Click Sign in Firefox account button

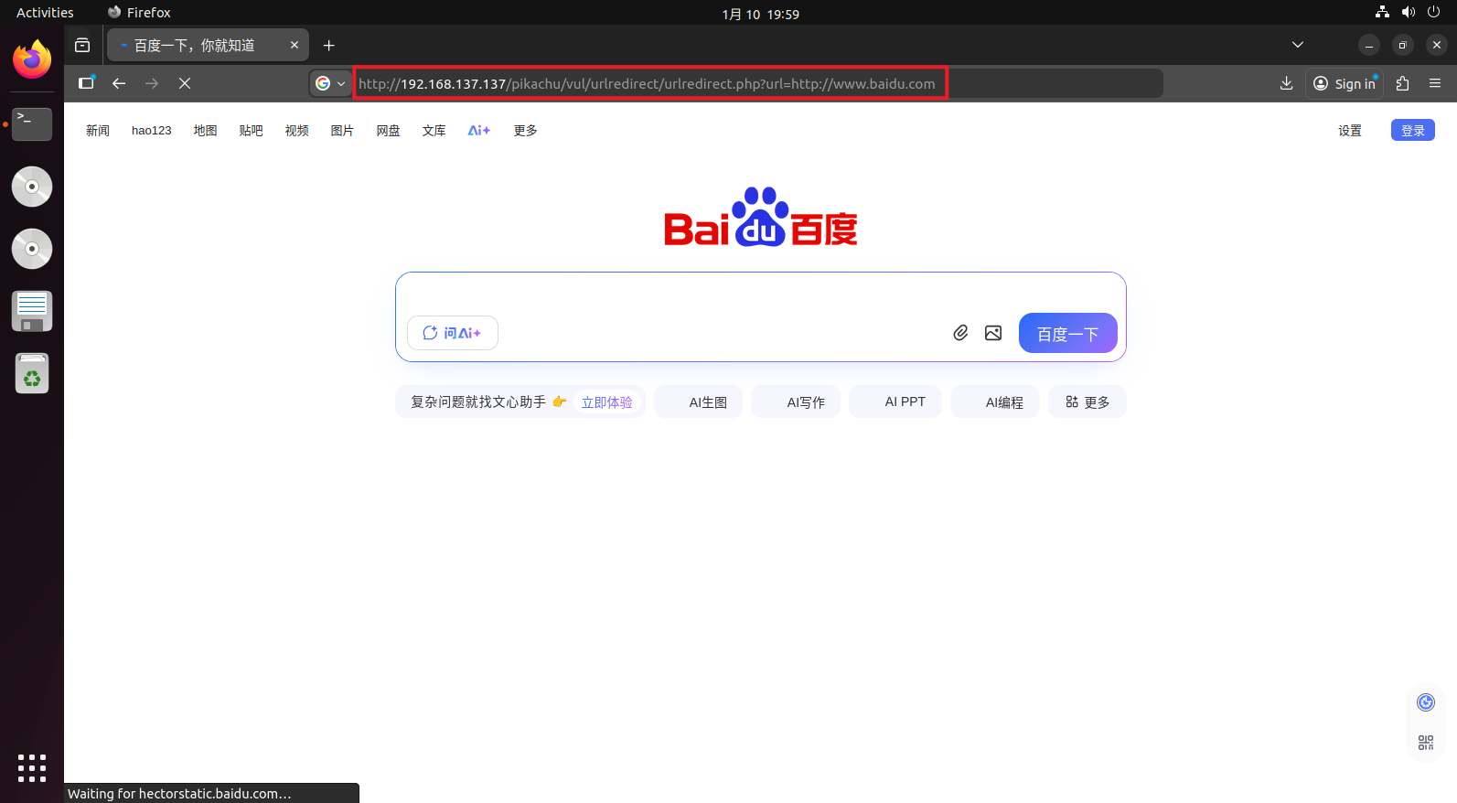point(1345,83)
